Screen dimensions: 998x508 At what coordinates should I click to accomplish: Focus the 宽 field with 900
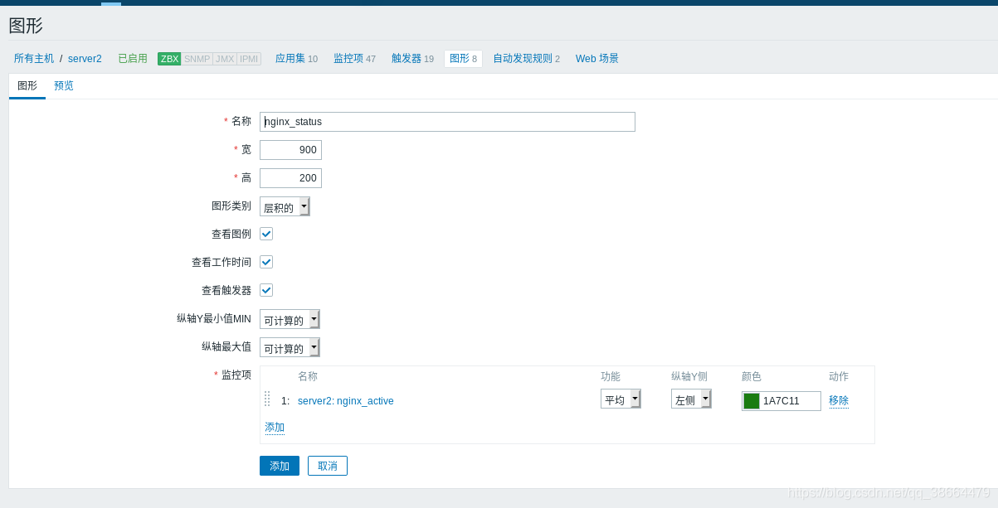pyautogui.click(x=290, y=150)
